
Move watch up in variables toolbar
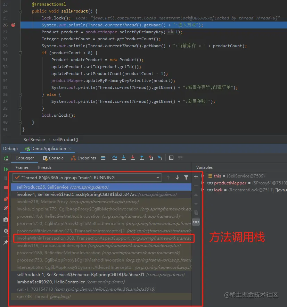tap(196, 195)
